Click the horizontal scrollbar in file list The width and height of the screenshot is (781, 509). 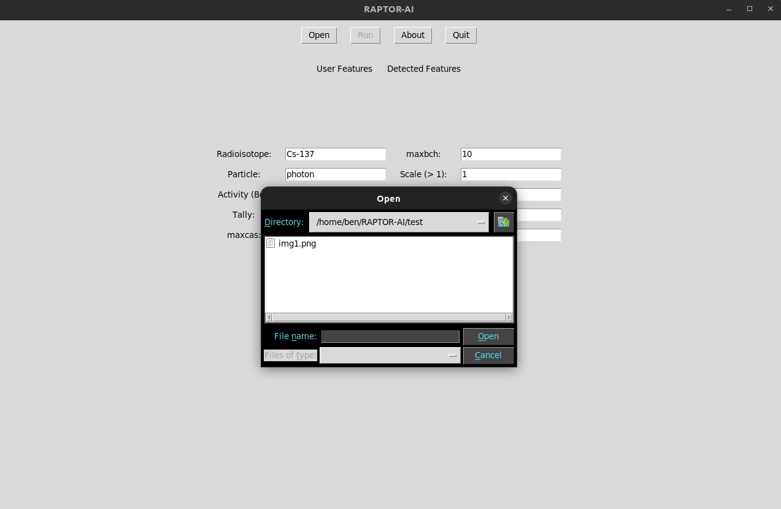(388, 318)
